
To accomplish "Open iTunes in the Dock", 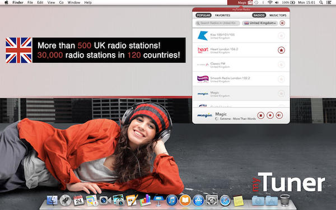I will pyautogui.click(x=172, y=200).
